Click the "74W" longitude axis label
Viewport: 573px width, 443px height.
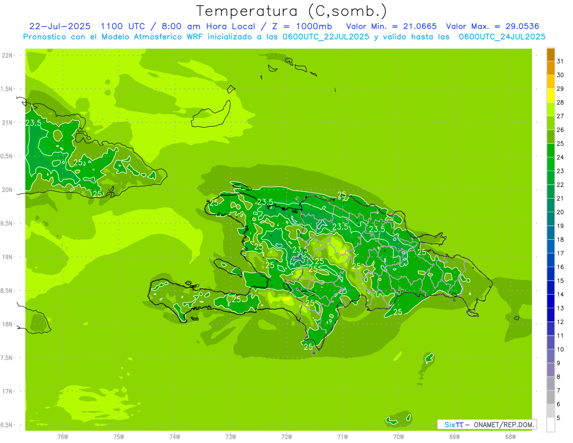click(x=175, y=436)
